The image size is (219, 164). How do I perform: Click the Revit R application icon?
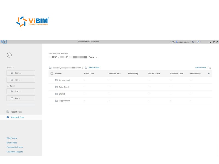(2, 42)
